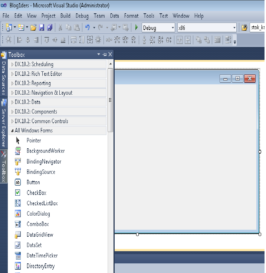The height and width of the screenshot is (273, 266).
Task: Click the Make Same Width icon
Action: click(x=74, y=40)
